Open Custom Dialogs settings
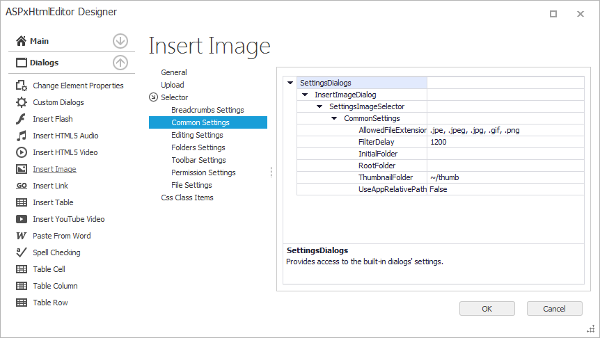600x338 pixels. coord(58,102)
